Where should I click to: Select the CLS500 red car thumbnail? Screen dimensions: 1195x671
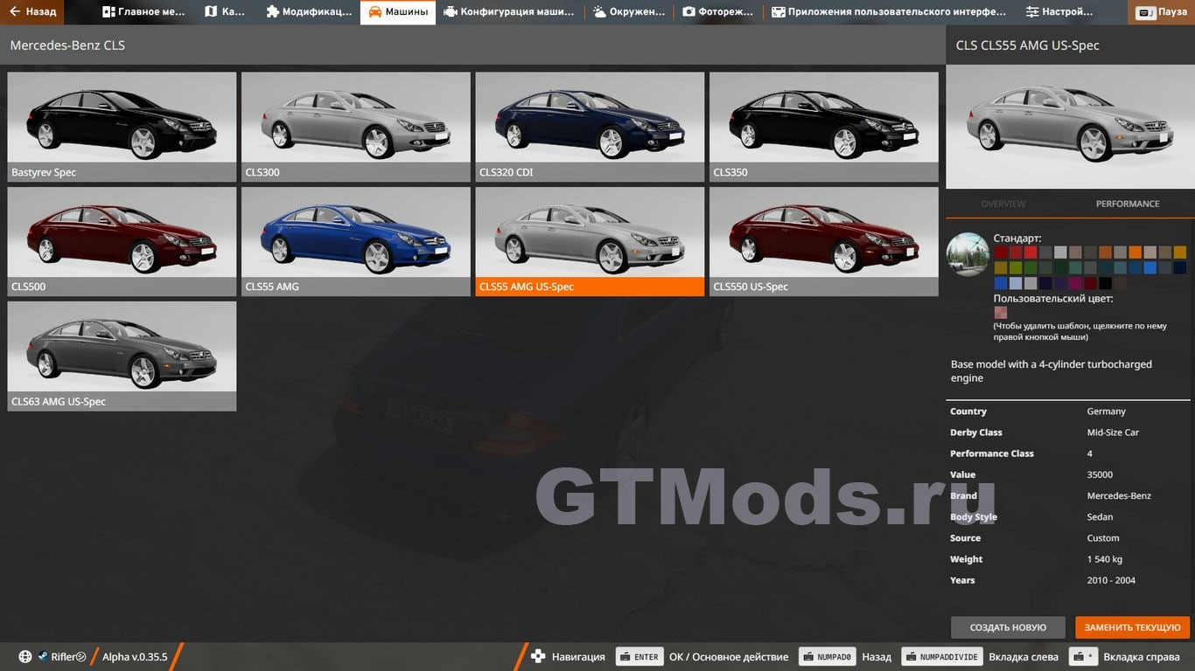tap(122, 241)
